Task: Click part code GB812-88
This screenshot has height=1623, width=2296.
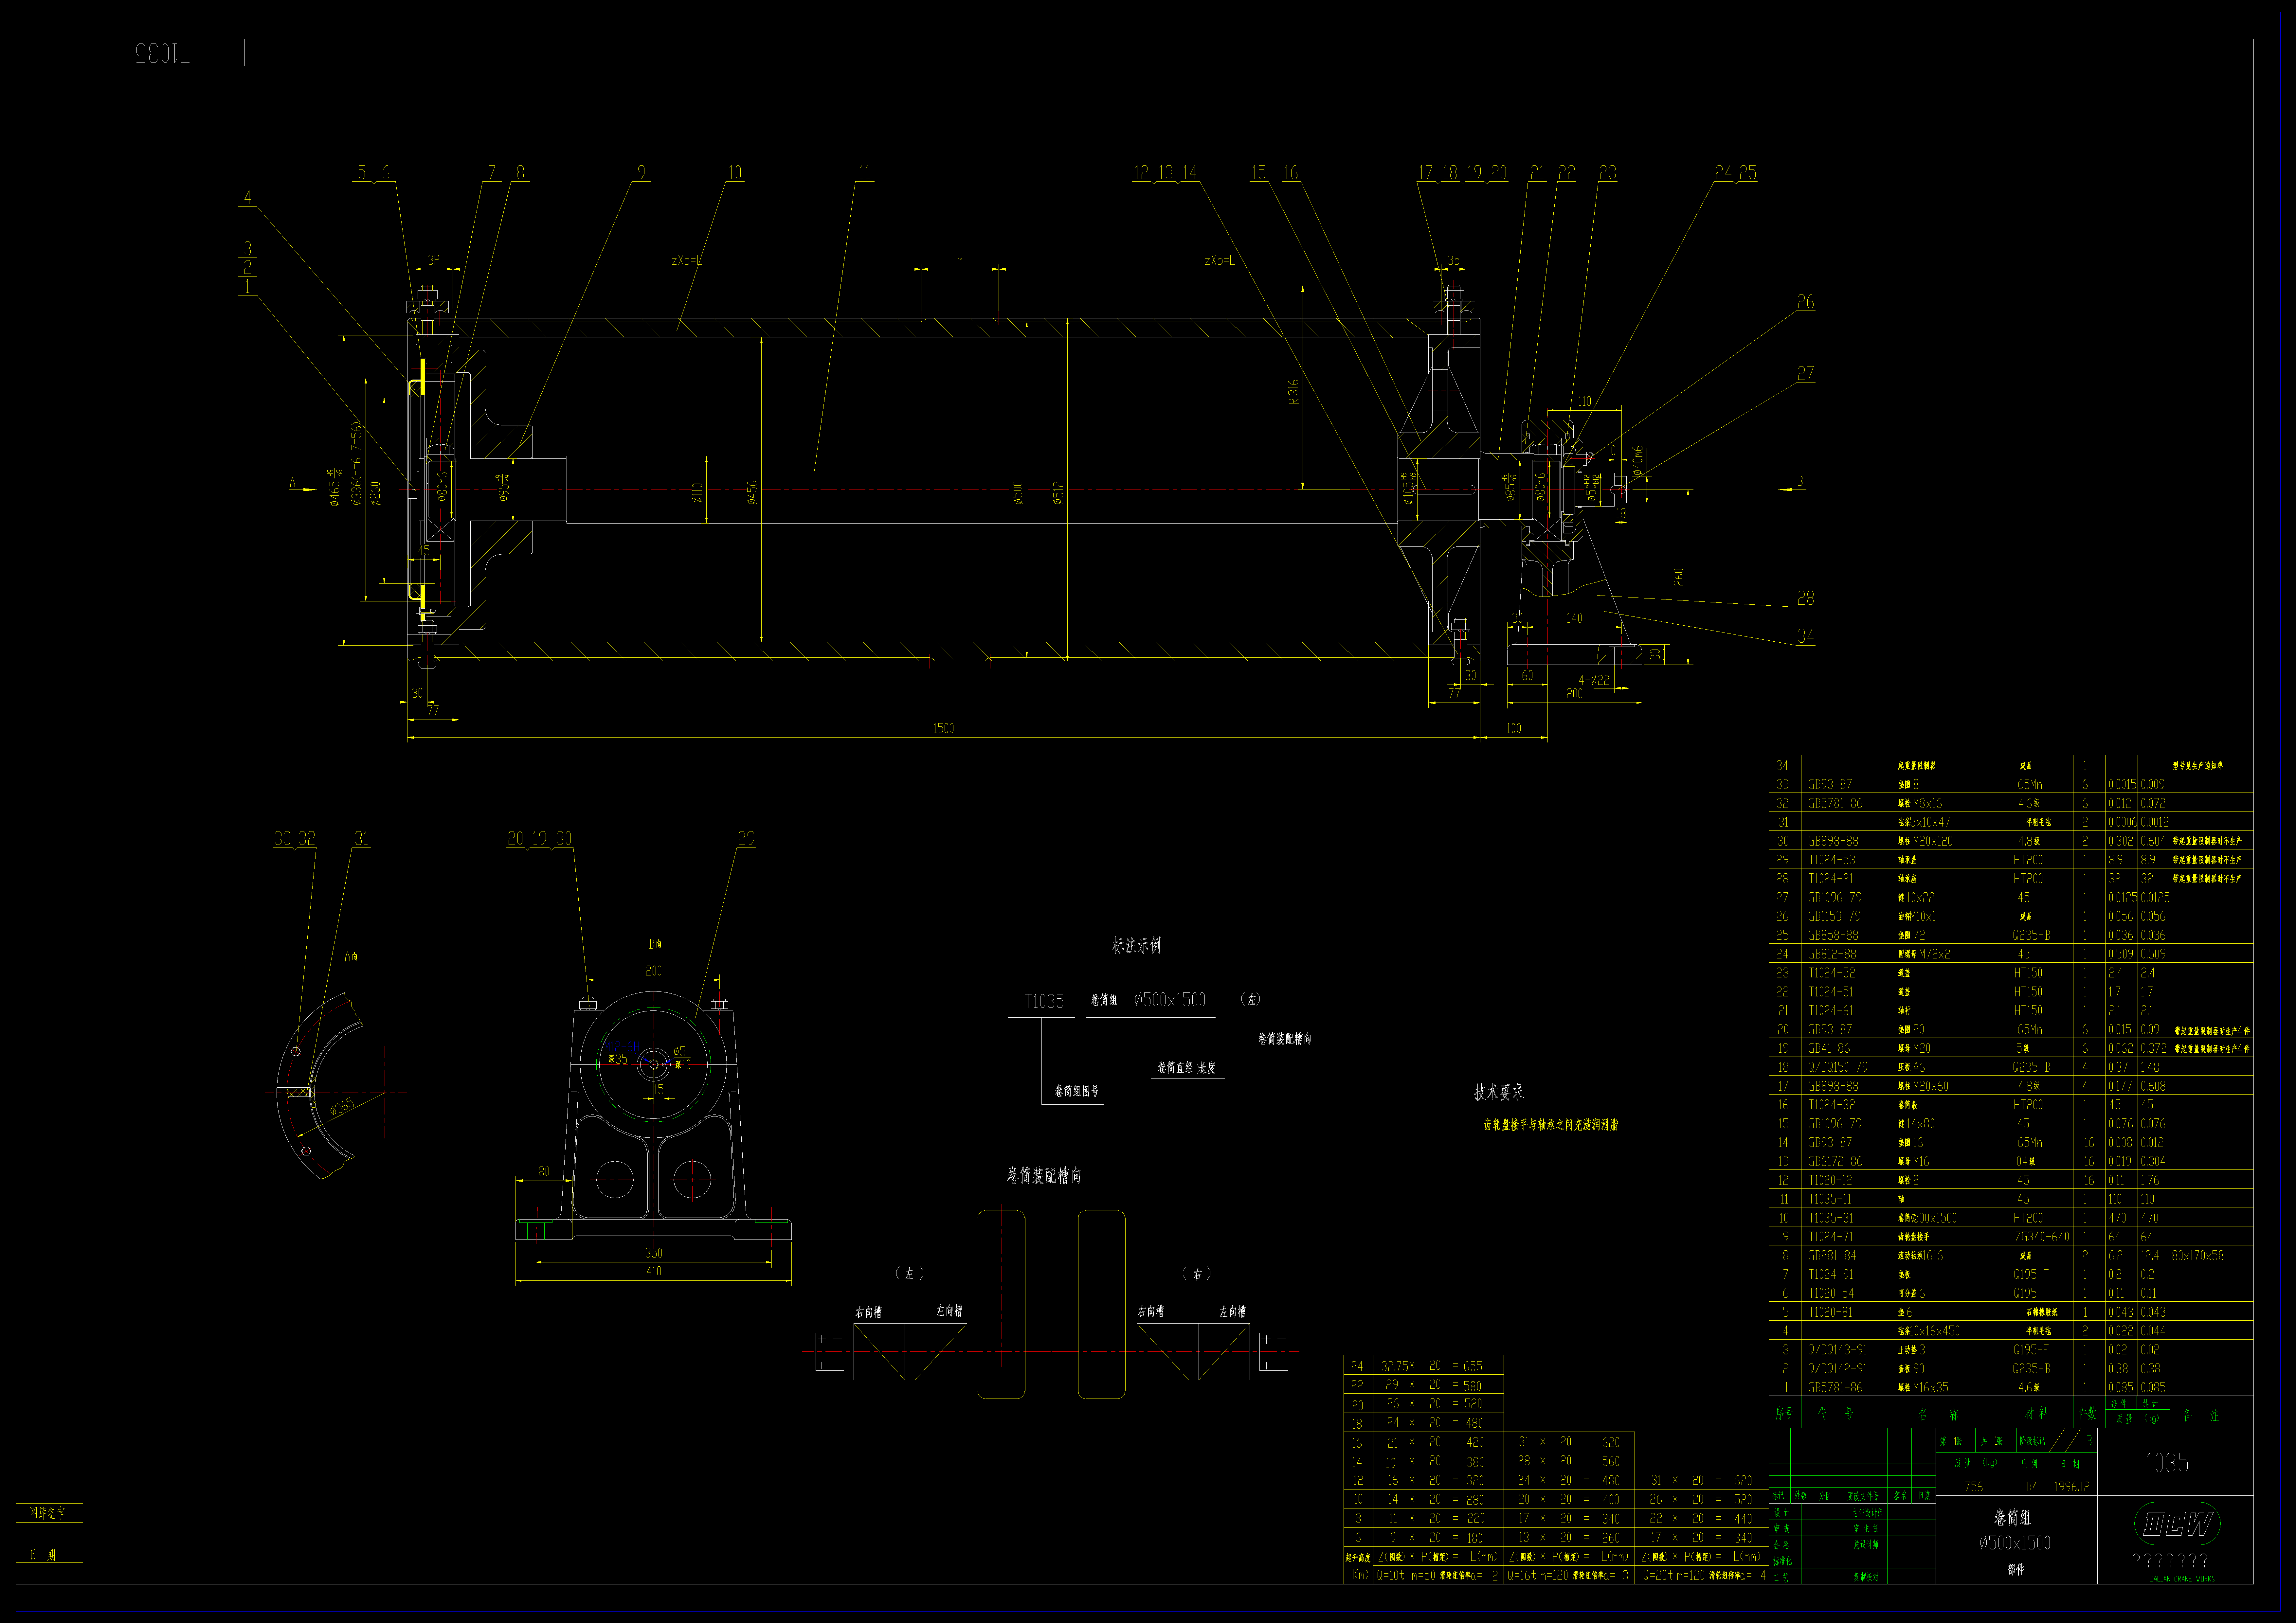Action: coord(1832,954)
